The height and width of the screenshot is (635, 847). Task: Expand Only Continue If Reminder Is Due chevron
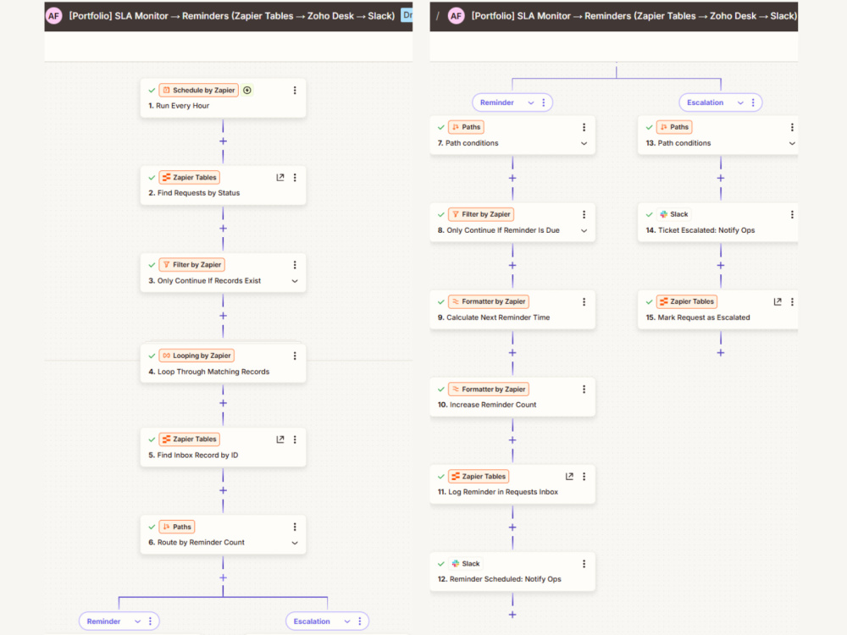(x=584, y=230)
